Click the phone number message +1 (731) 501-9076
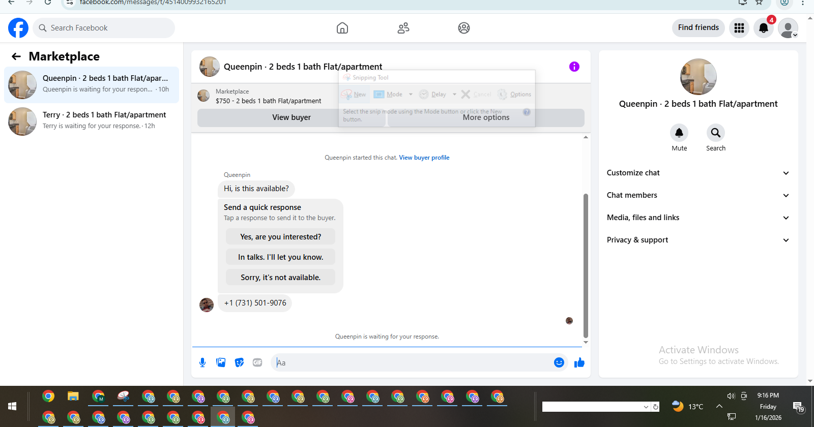 [x=255, y=303]
